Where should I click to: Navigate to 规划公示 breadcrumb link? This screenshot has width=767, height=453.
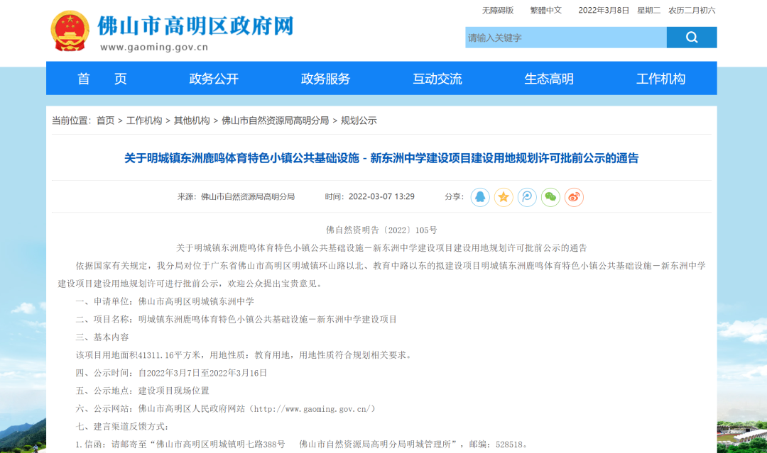coord(359,121)
